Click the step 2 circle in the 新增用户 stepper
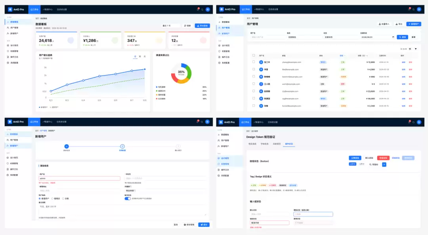 point(122,146)
